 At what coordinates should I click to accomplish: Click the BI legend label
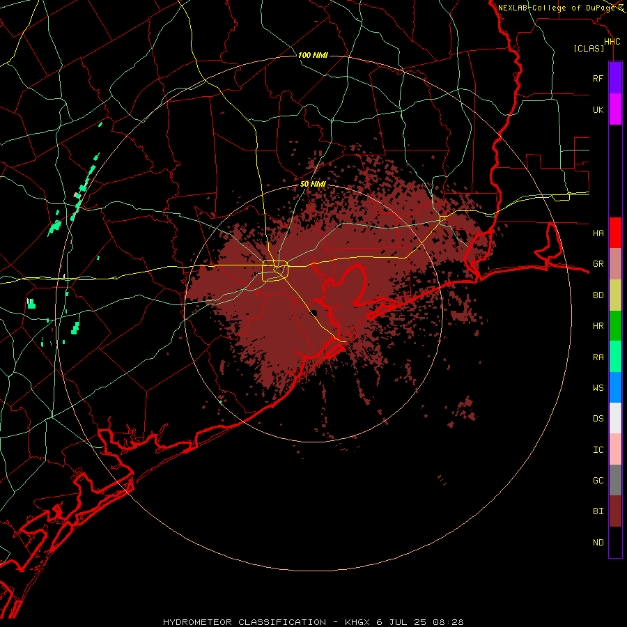point(598,511)
